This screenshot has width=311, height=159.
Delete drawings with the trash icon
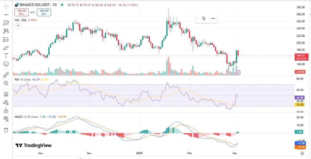point(6,130)
